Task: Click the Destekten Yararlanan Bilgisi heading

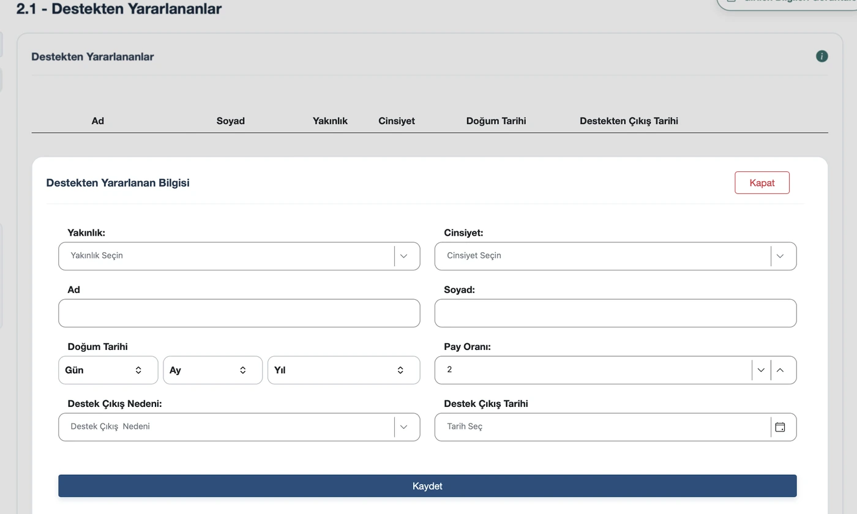Action: click(x=118, y=183)
